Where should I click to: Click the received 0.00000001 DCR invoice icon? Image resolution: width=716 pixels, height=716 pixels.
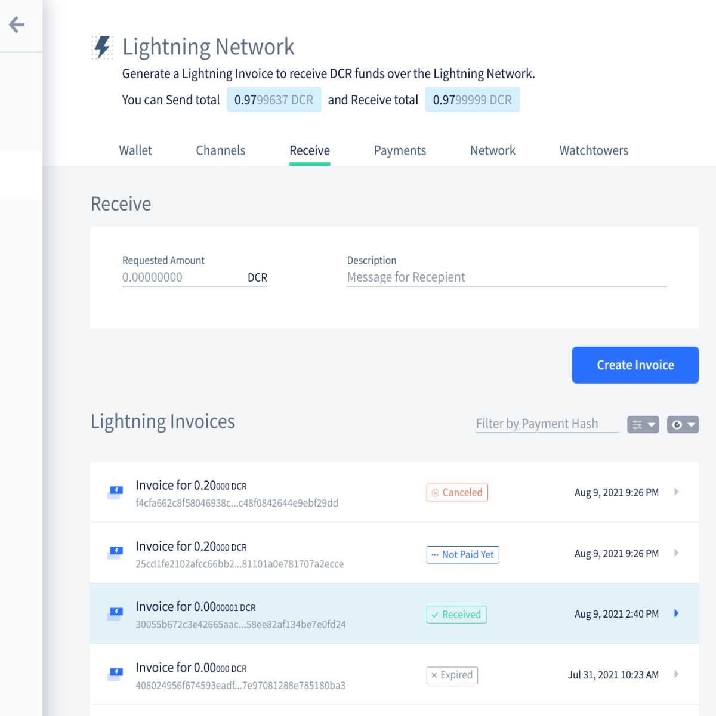115,613
